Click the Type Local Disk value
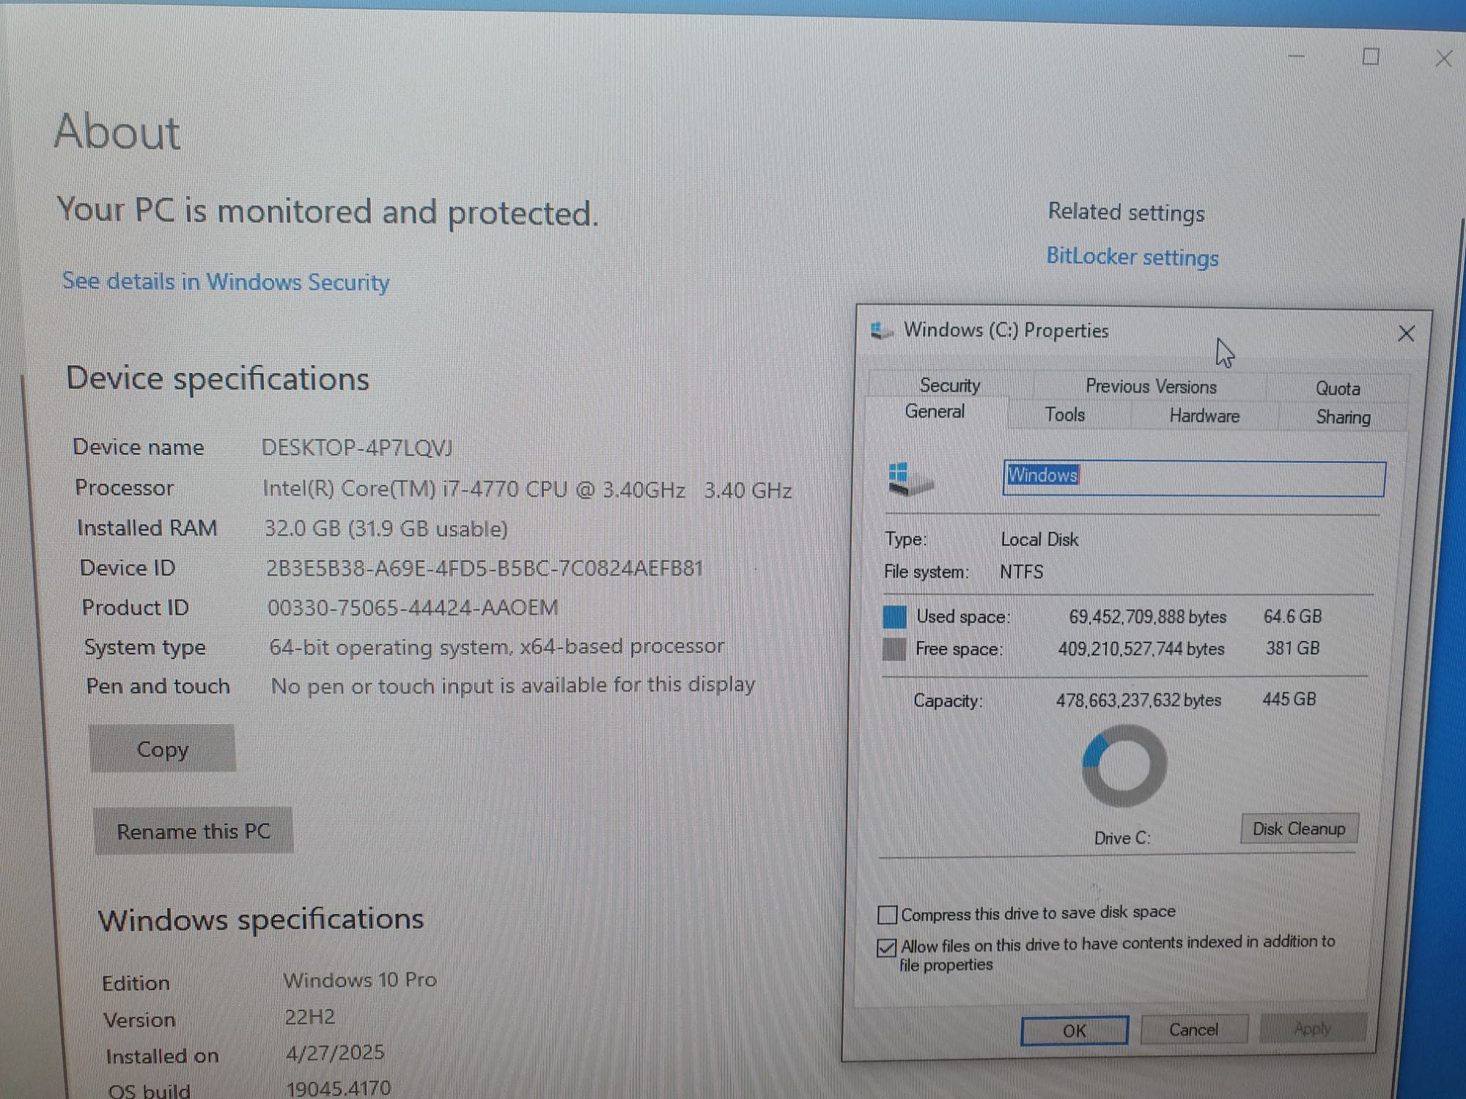Image resolution: width=1466 pixels, height=1099 pixels. [x=1039, y=540]
